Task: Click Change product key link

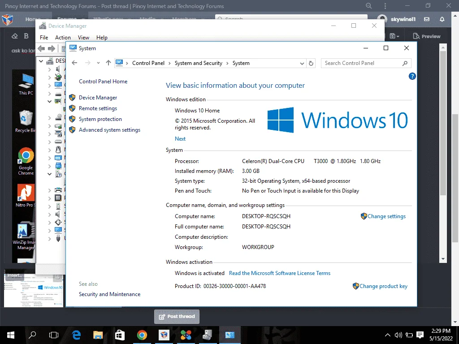Action: [x=383, y=286]
